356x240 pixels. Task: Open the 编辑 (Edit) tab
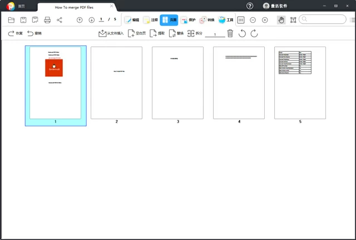[x=132, y=20]
